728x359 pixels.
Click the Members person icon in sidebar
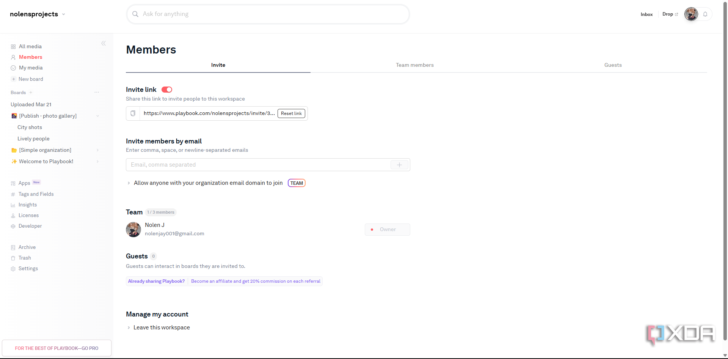[13, 57]
